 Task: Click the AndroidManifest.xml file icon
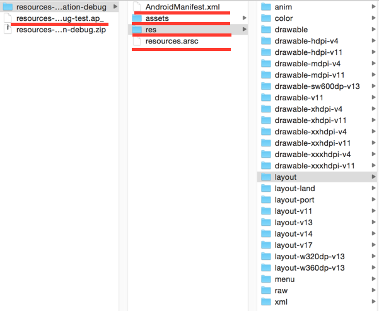coord(137,7)
